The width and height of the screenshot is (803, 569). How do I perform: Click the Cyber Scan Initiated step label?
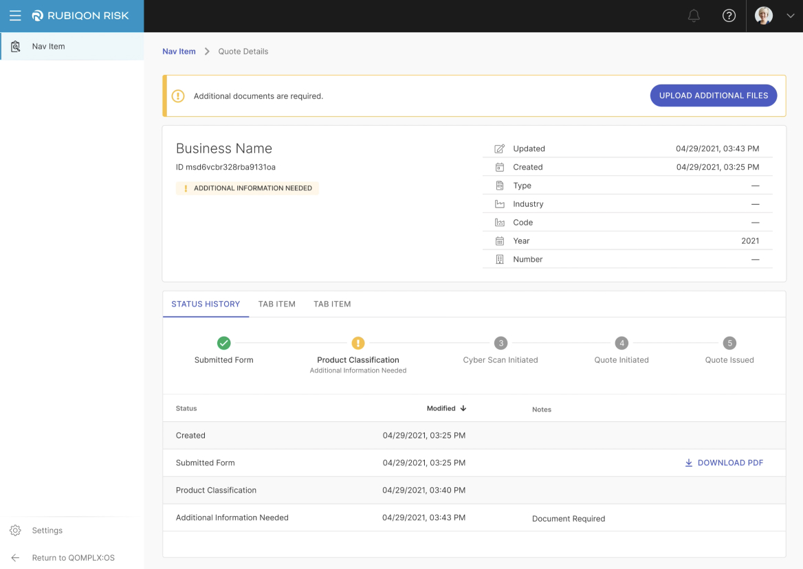click(500, 360)
